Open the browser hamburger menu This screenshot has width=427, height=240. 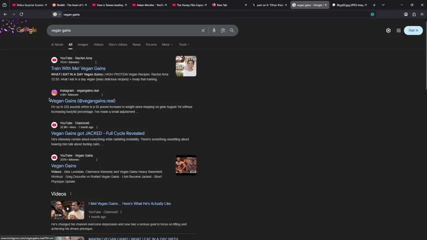point(422,14)
